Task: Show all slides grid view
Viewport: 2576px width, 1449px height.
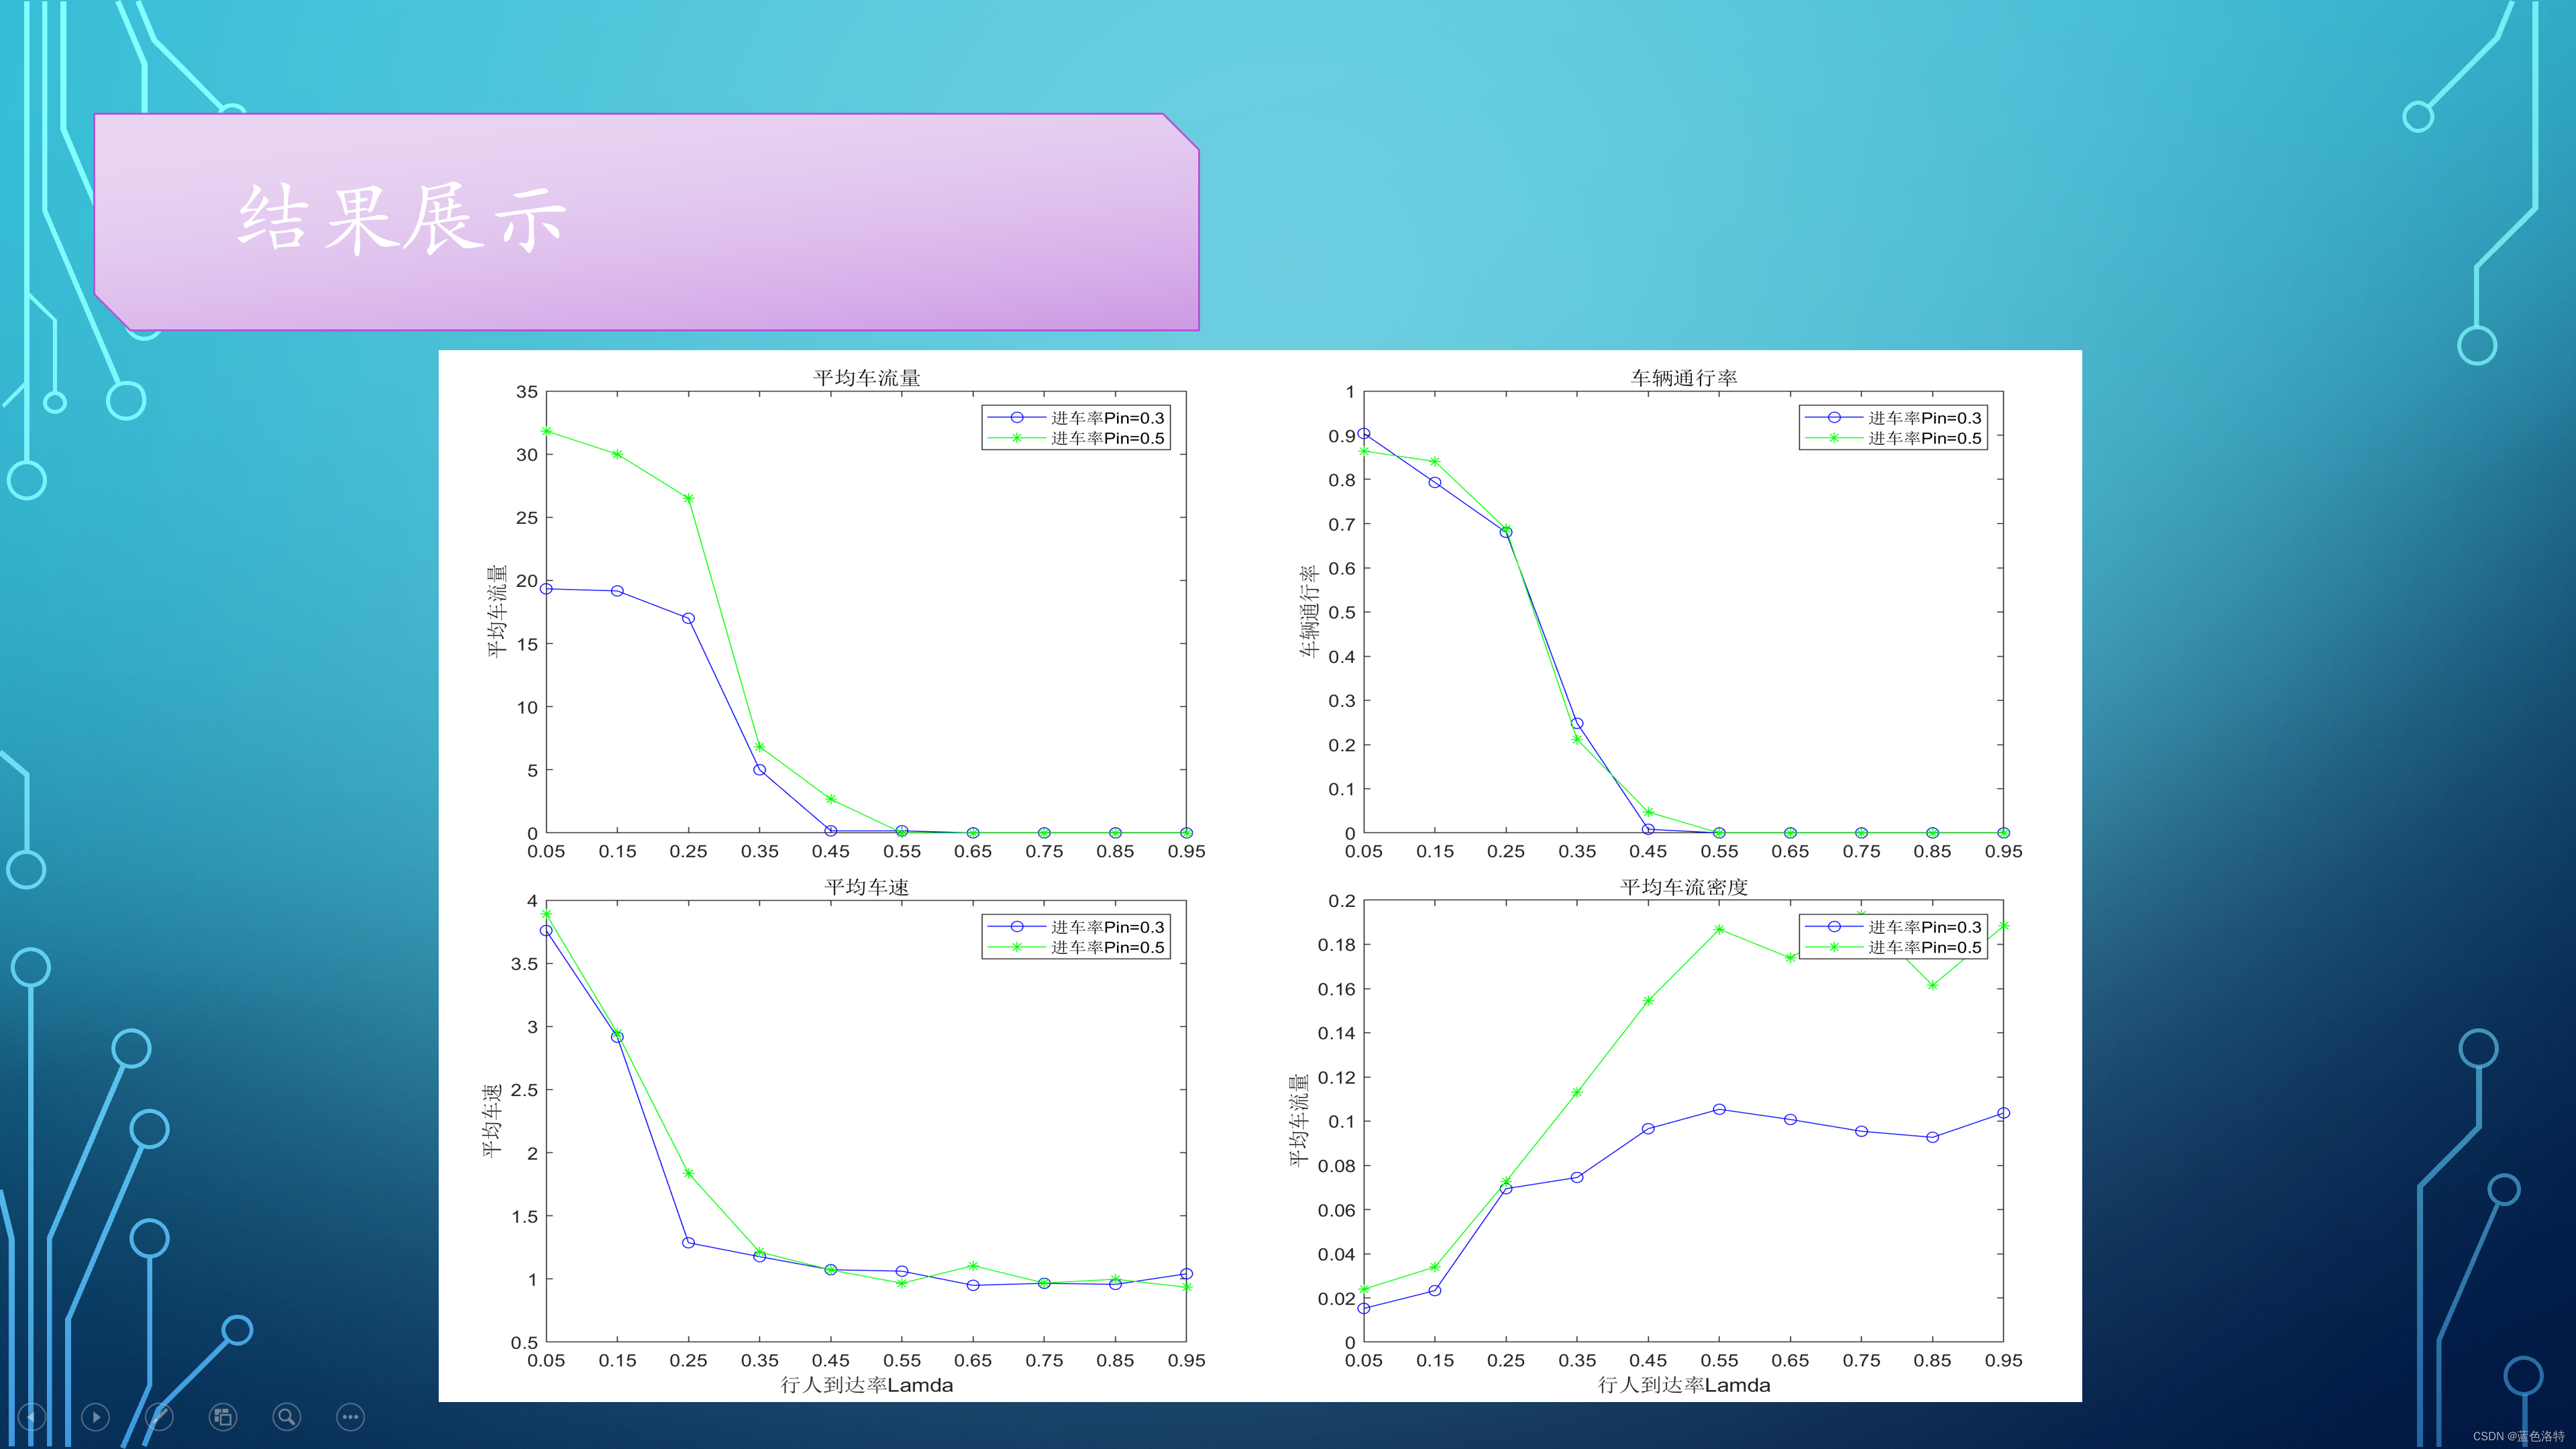Action: [223, 1416]
